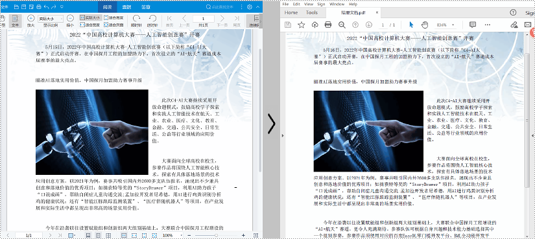Toggle 实际大小 actual size view in ribbon

coord(90,17)
